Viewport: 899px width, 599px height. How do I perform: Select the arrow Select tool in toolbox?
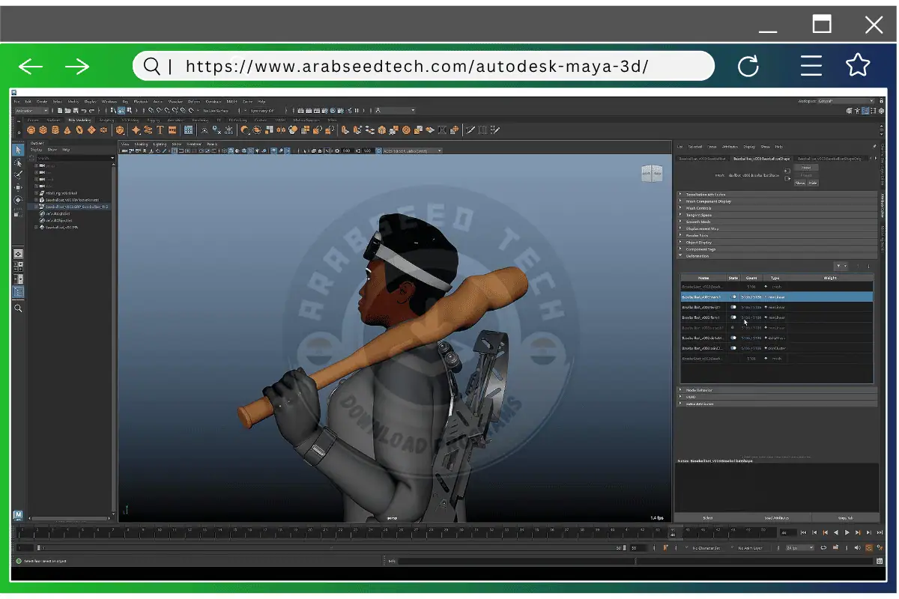click(18, 150)
